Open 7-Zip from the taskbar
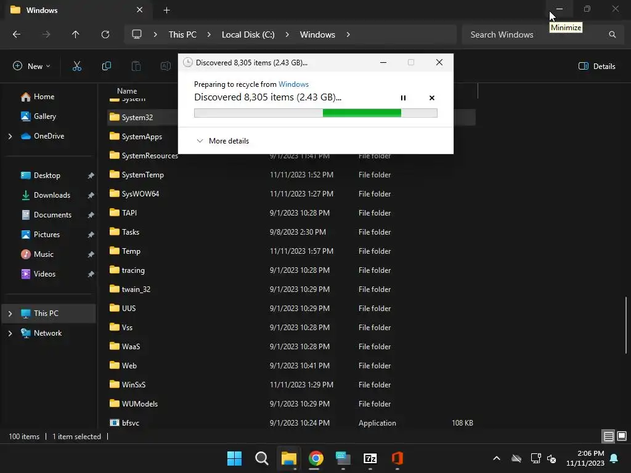Image resolution: width=631 pixels, height=473 pixels. pyautogui.click(x=370, y=458)
